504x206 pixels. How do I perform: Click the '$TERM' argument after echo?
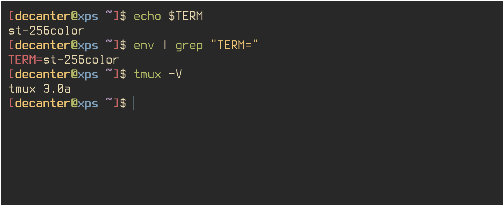point(186,16)
